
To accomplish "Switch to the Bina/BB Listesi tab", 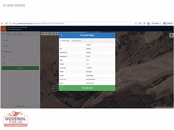I will click(76, 41).
